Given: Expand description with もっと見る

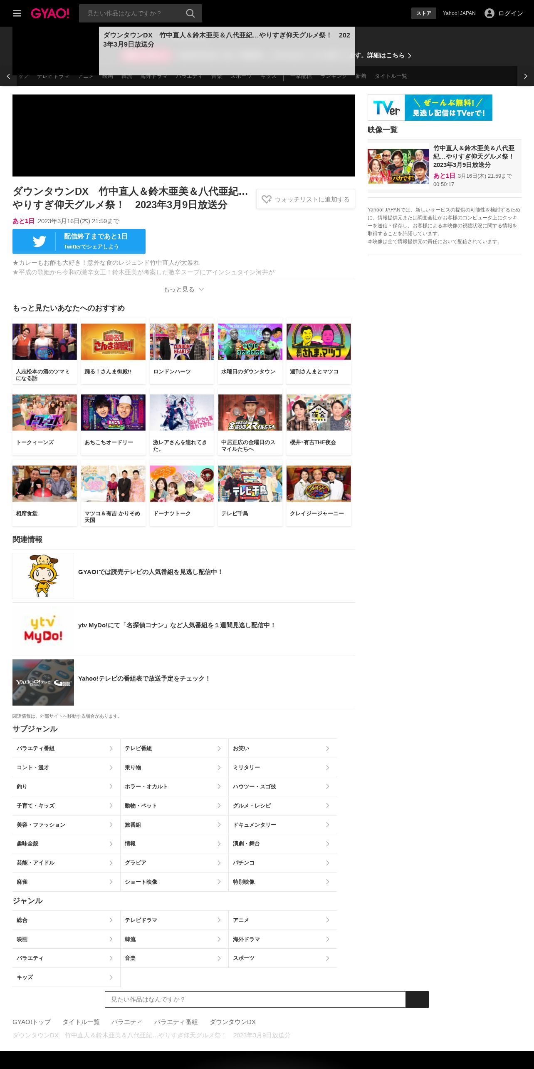Looking at the screenshot, I should click(x=184, y=289).
